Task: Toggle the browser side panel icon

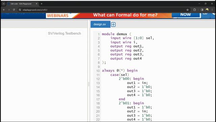Action: [x=202, y=10]
